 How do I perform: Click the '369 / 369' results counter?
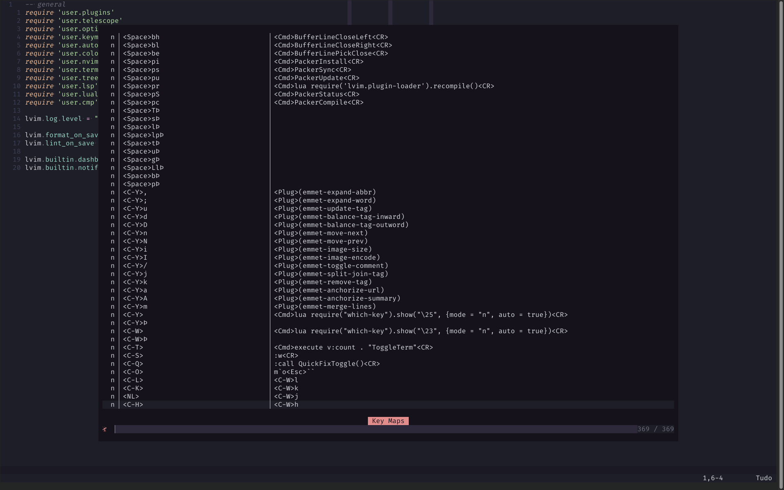point(655,429)
